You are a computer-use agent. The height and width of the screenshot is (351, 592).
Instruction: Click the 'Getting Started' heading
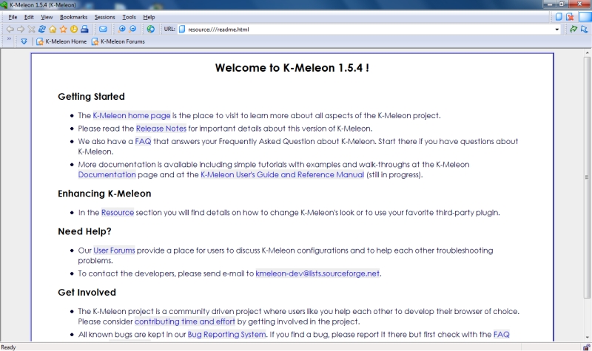[x=91, y=97]
